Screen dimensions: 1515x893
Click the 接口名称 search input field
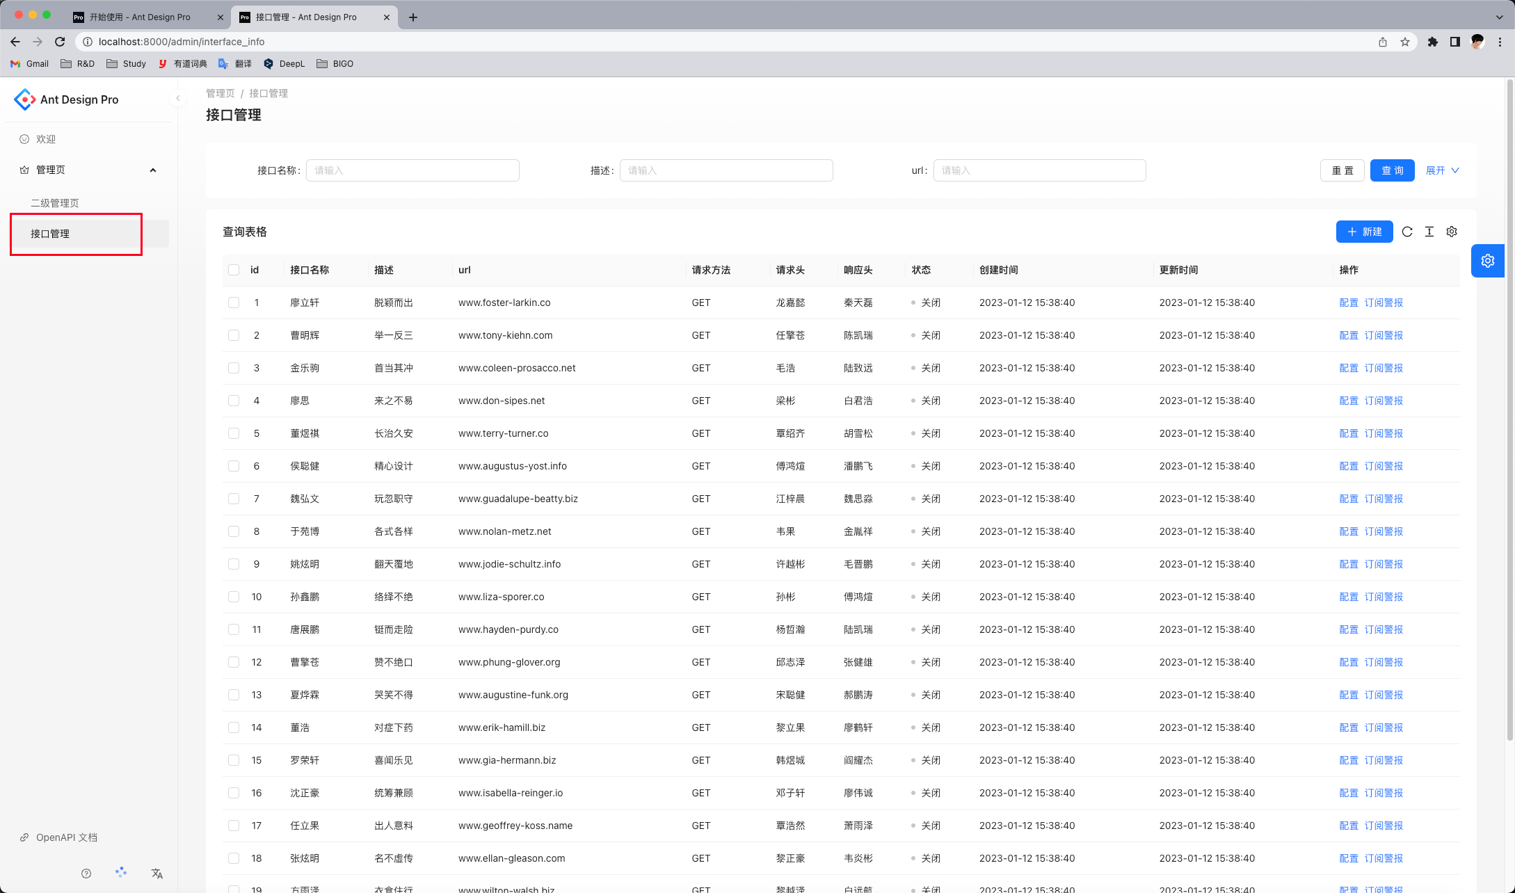coord(412,170)
